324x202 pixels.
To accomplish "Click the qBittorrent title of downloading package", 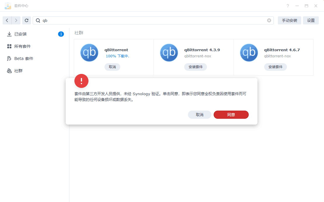I will [x=116, y=50].
